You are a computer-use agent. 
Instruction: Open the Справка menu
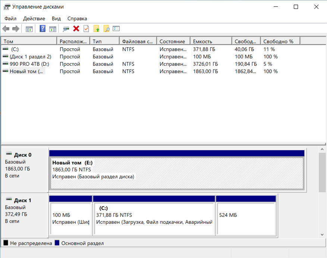click(77, 19)
